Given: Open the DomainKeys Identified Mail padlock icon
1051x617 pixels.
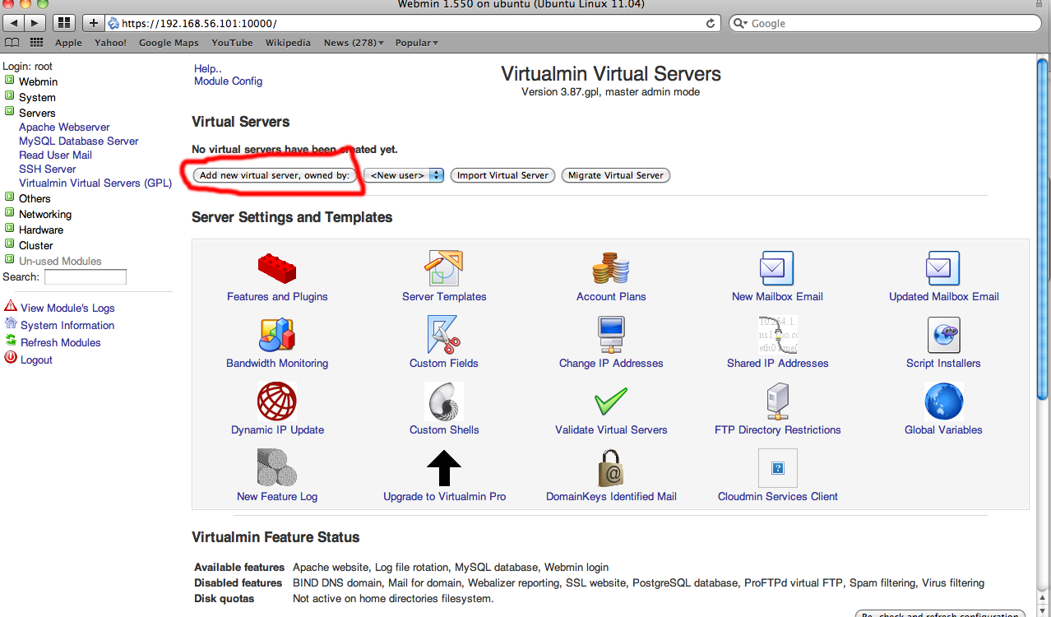Looking at the screenshot, I should point(611,468).
